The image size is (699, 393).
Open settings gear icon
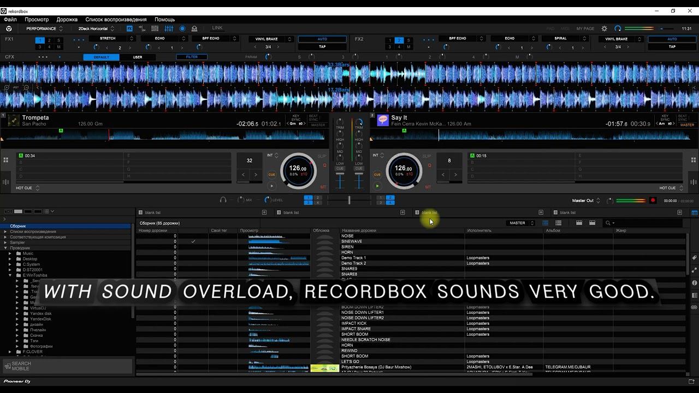[604, 28]
